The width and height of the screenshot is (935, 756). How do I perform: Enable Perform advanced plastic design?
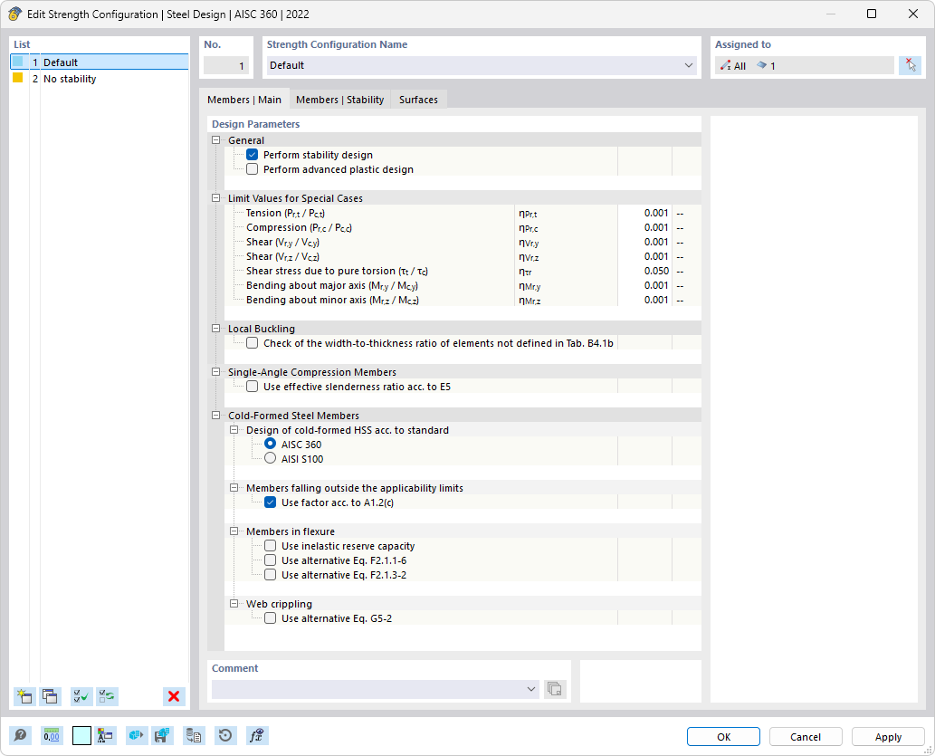coord(253,169)
